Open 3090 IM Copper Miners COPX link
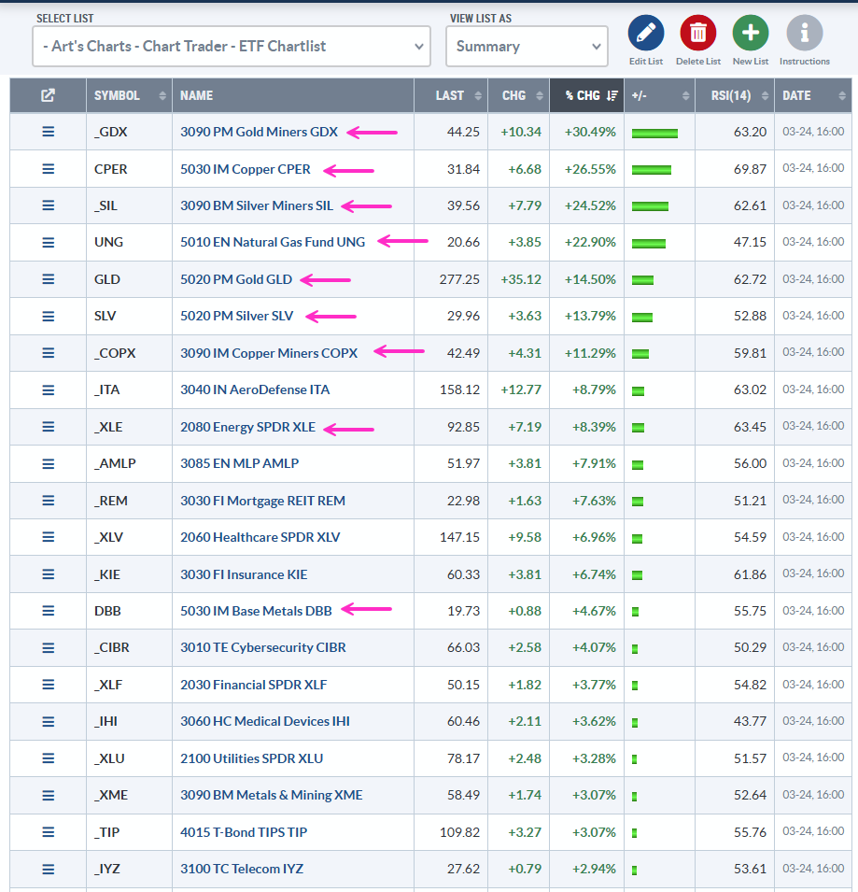This screenshot has width=858, height=892. [269, 353]
